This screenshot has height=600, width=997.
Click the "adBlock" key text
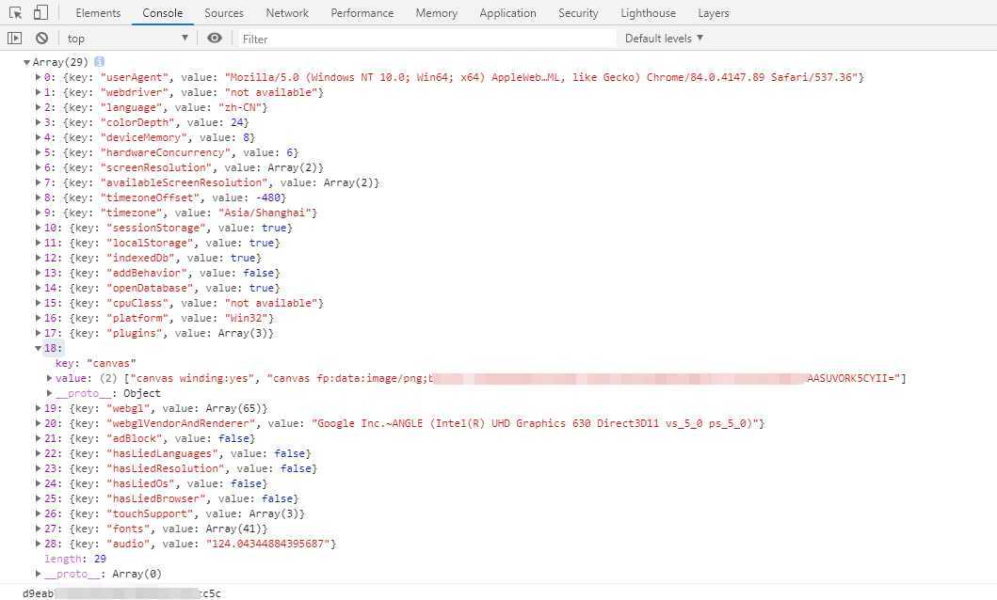pos(135,438)
